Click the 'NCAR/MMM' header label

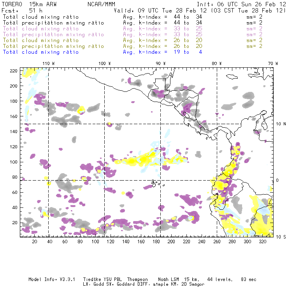[102, 4]
